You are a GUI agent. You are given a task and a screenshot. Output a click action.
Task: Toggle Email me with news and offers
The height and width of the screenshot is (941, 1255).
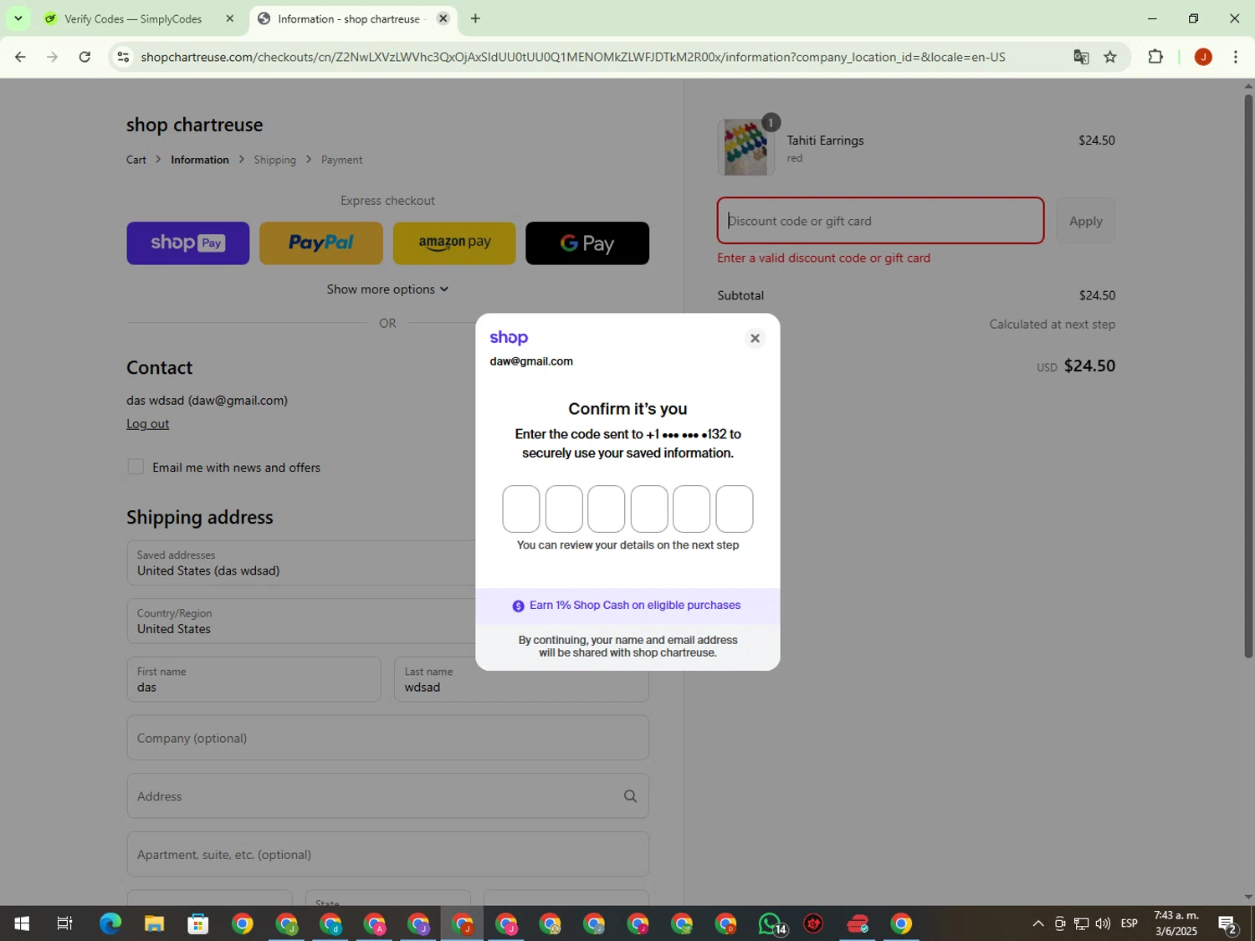click(136, 467)
